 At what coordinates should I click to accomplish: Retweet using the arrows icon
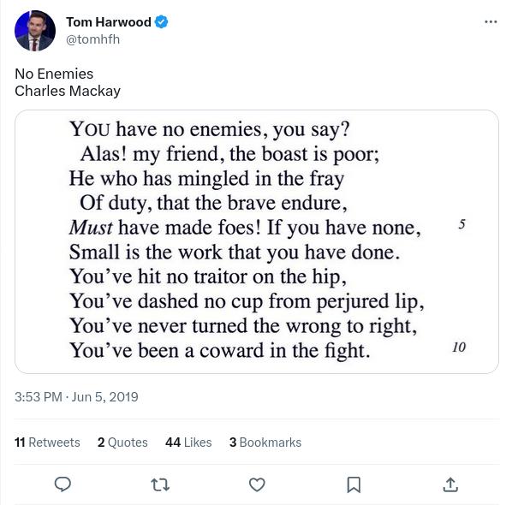click(x=160, y=484)
